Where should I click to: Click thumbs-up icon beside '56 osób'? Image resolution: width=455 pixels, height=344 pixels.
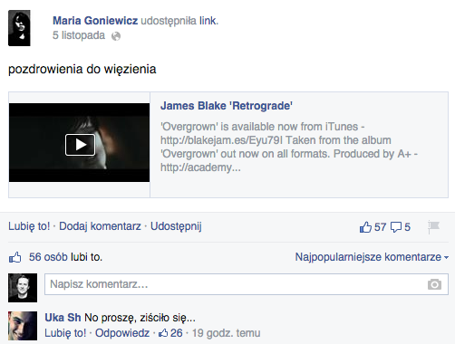pos(15,257)
